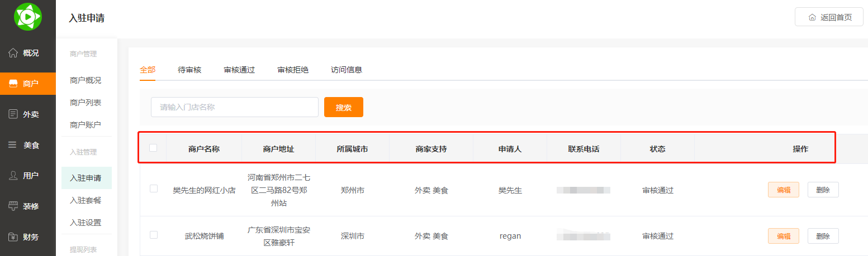Select the 商户 merchant store icon

pyautogui.click(x=13, y=84)
